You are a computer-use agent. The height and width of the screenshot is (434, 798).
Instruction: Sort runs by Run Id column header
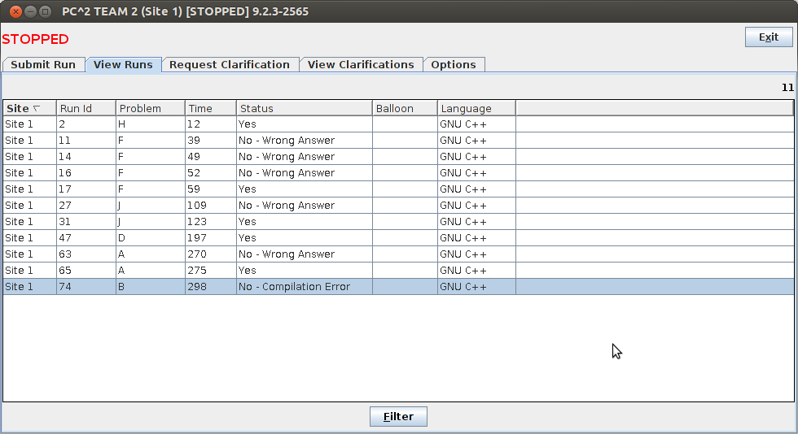click(x=85, y=108)
